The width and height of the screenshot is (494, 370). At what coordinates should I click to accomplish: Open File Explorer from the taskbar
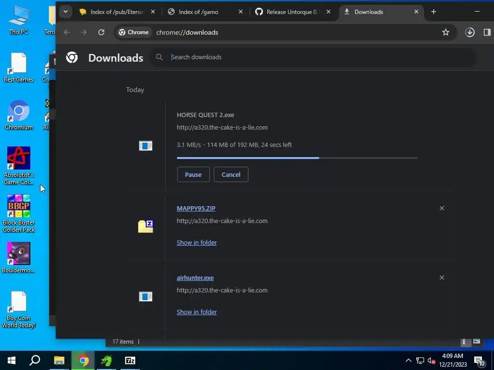[x=59, y=360]
